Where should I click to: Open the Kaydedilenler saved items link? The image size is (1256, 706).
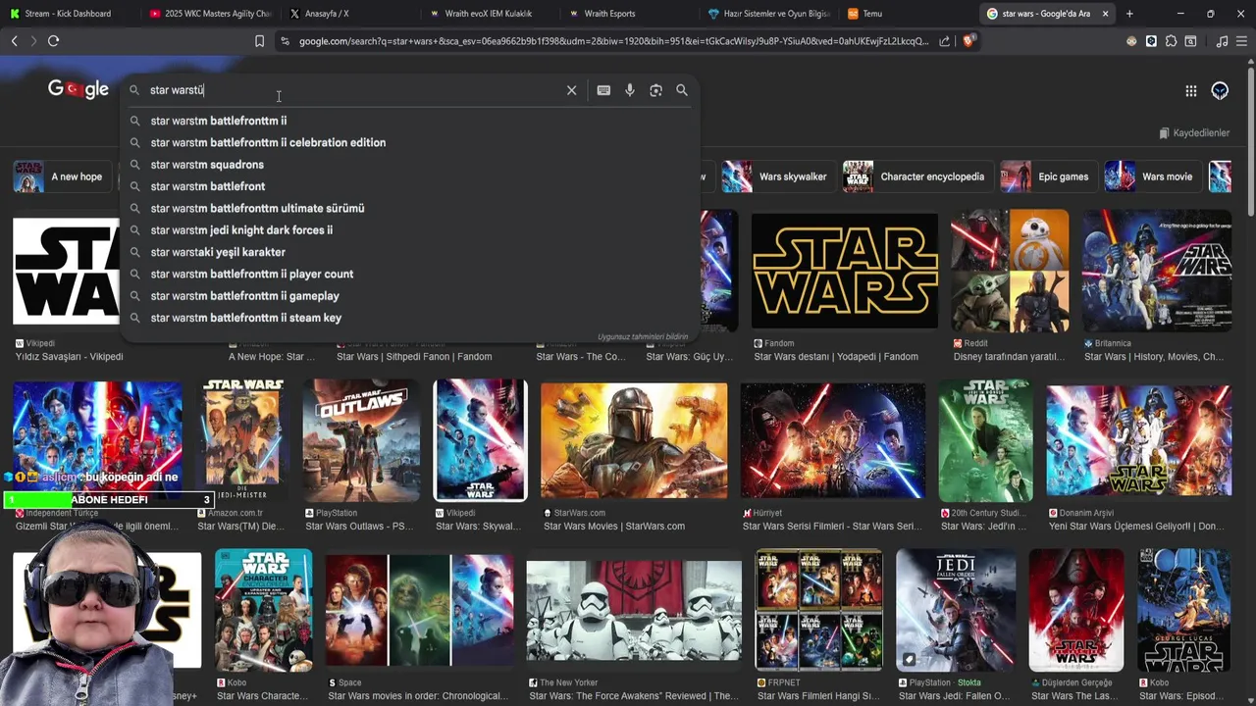pos(1194,132)
